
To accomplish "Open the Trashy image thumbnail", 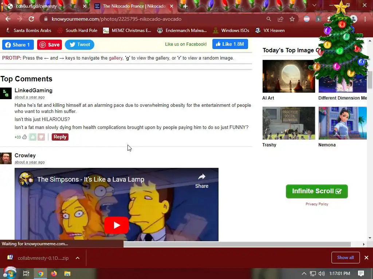I will [x=288, y=123].
